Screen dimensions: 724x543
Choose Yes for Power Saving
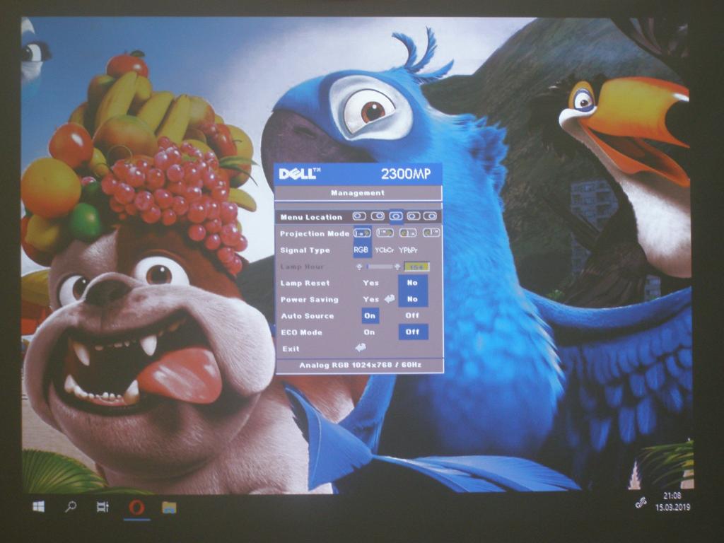(x=370, y=299)
